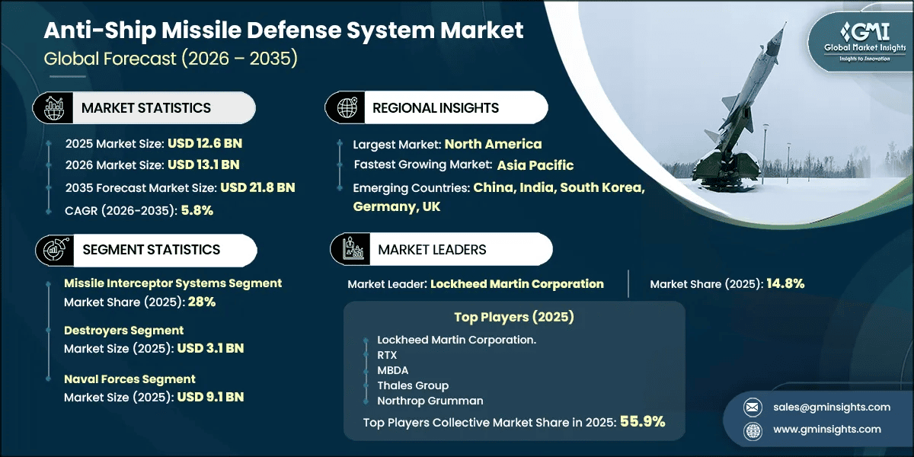This screenshot has height=457, width=914.
Task: Click the Destroyers Segment heading
Action: [x=123, y=331]
